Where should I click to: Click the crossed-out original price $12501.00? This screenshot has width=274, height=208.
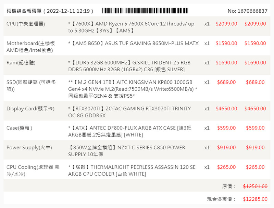pos(255,186)
